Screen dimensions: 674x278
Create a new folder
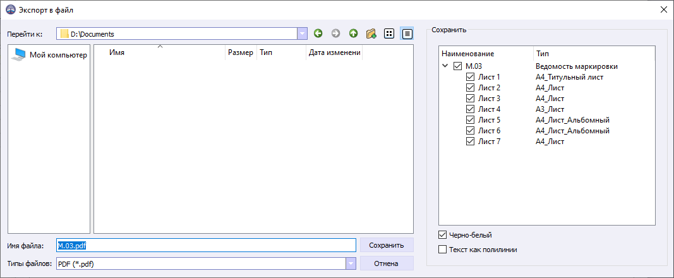pos(371,33)
